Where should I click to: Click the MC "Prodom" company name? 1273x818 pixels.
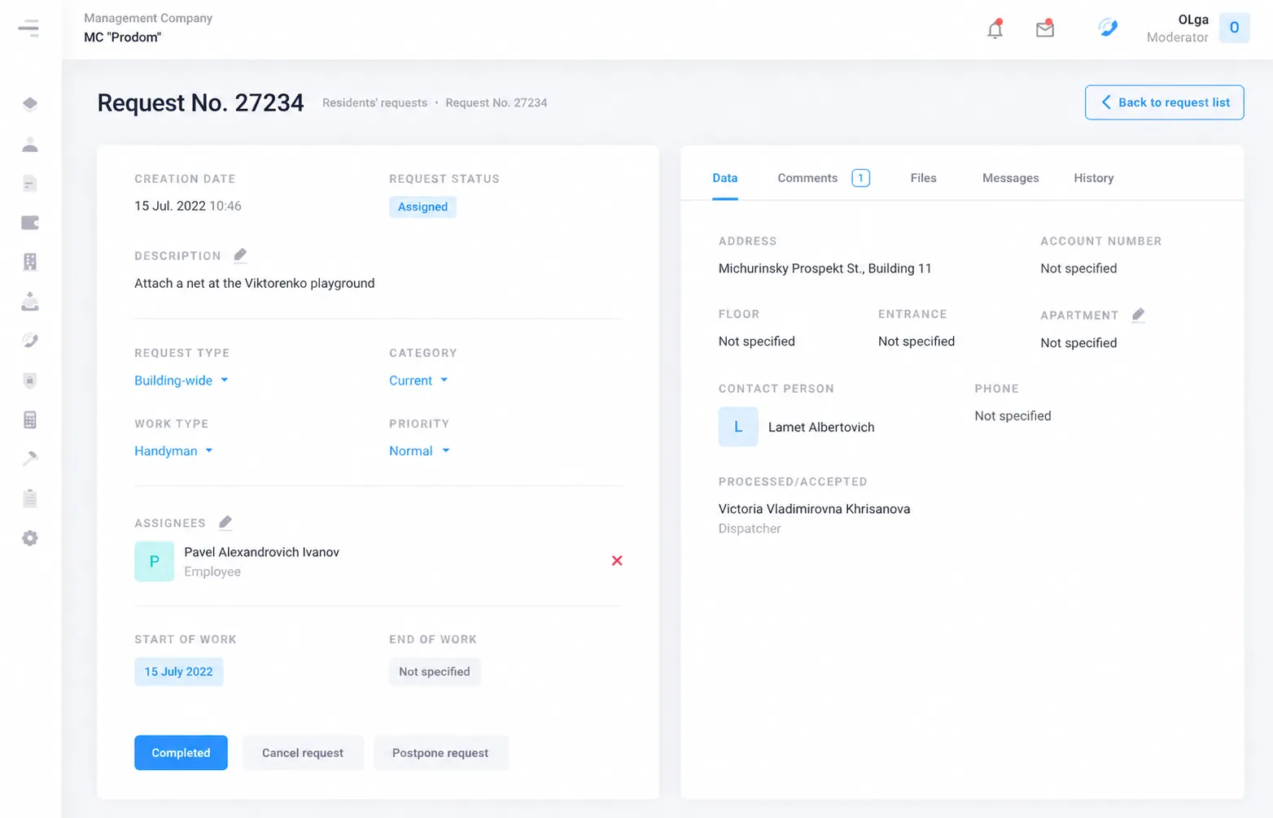122,37
